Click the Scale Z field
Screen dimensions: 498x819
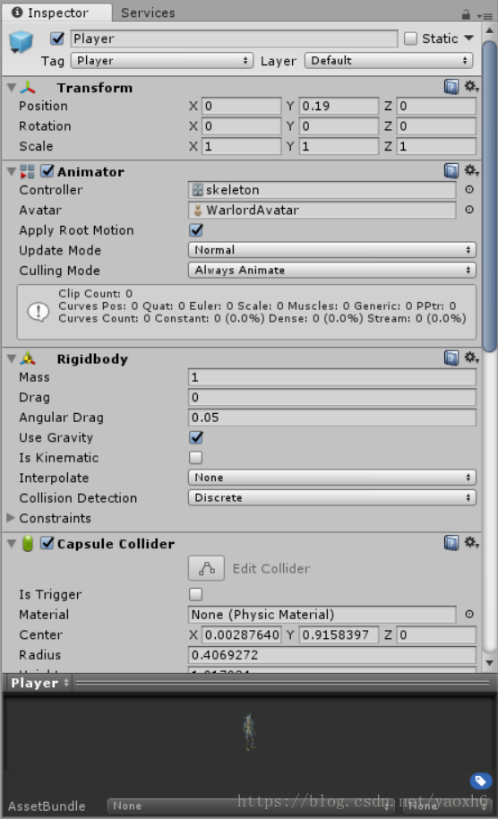436,146
